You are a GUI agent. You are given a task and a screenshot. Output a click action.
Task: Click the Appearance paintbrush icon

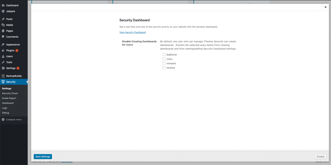pyautogui.click(x=3, y=45)
